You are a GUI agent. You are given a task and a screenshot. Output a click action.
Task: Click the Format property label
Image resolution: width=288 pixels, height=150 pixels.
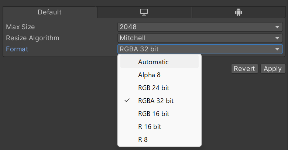(17, 49)
